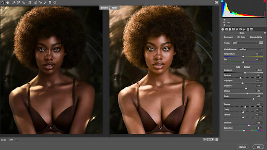Viewport: 267px width, 150px height.
Task: Open the Profile dropdown
Action: tap(245, 43)
